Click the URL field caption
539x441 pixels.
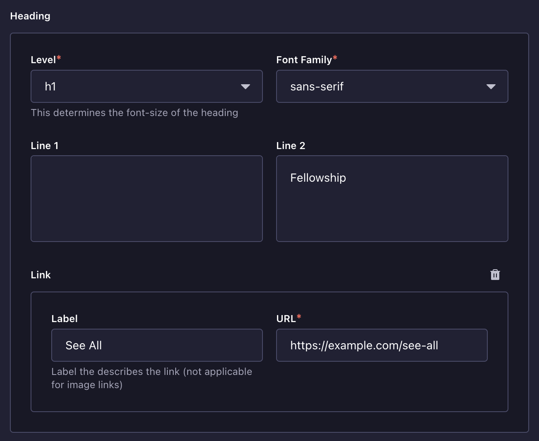tap(286, 319)
